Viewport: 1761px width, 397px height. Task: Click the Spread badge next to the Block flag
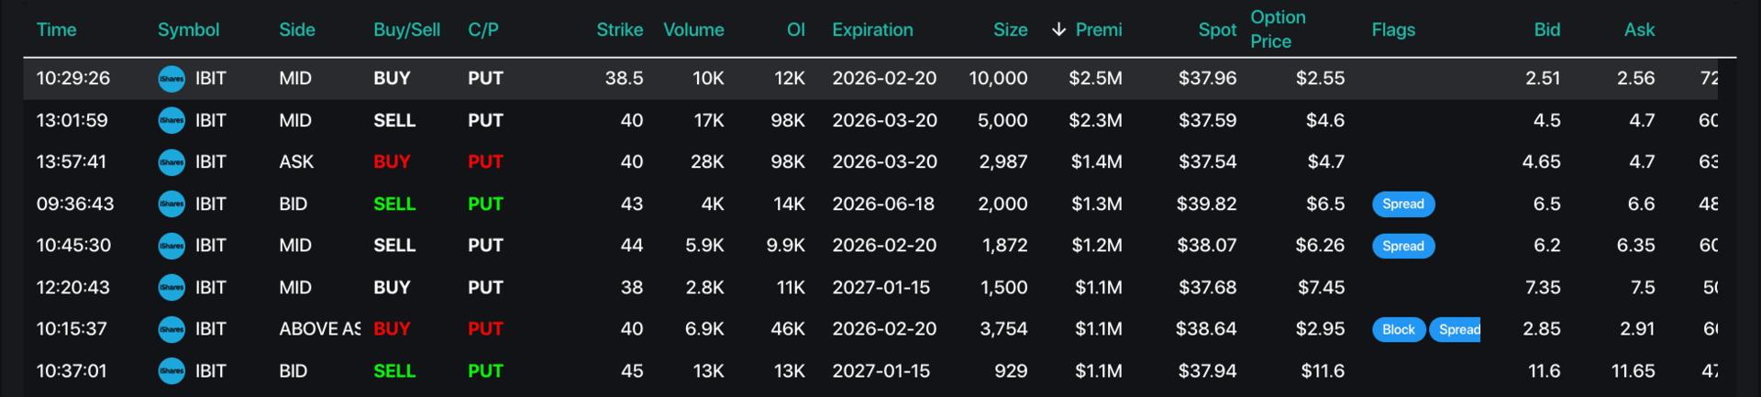[1456, 329]
